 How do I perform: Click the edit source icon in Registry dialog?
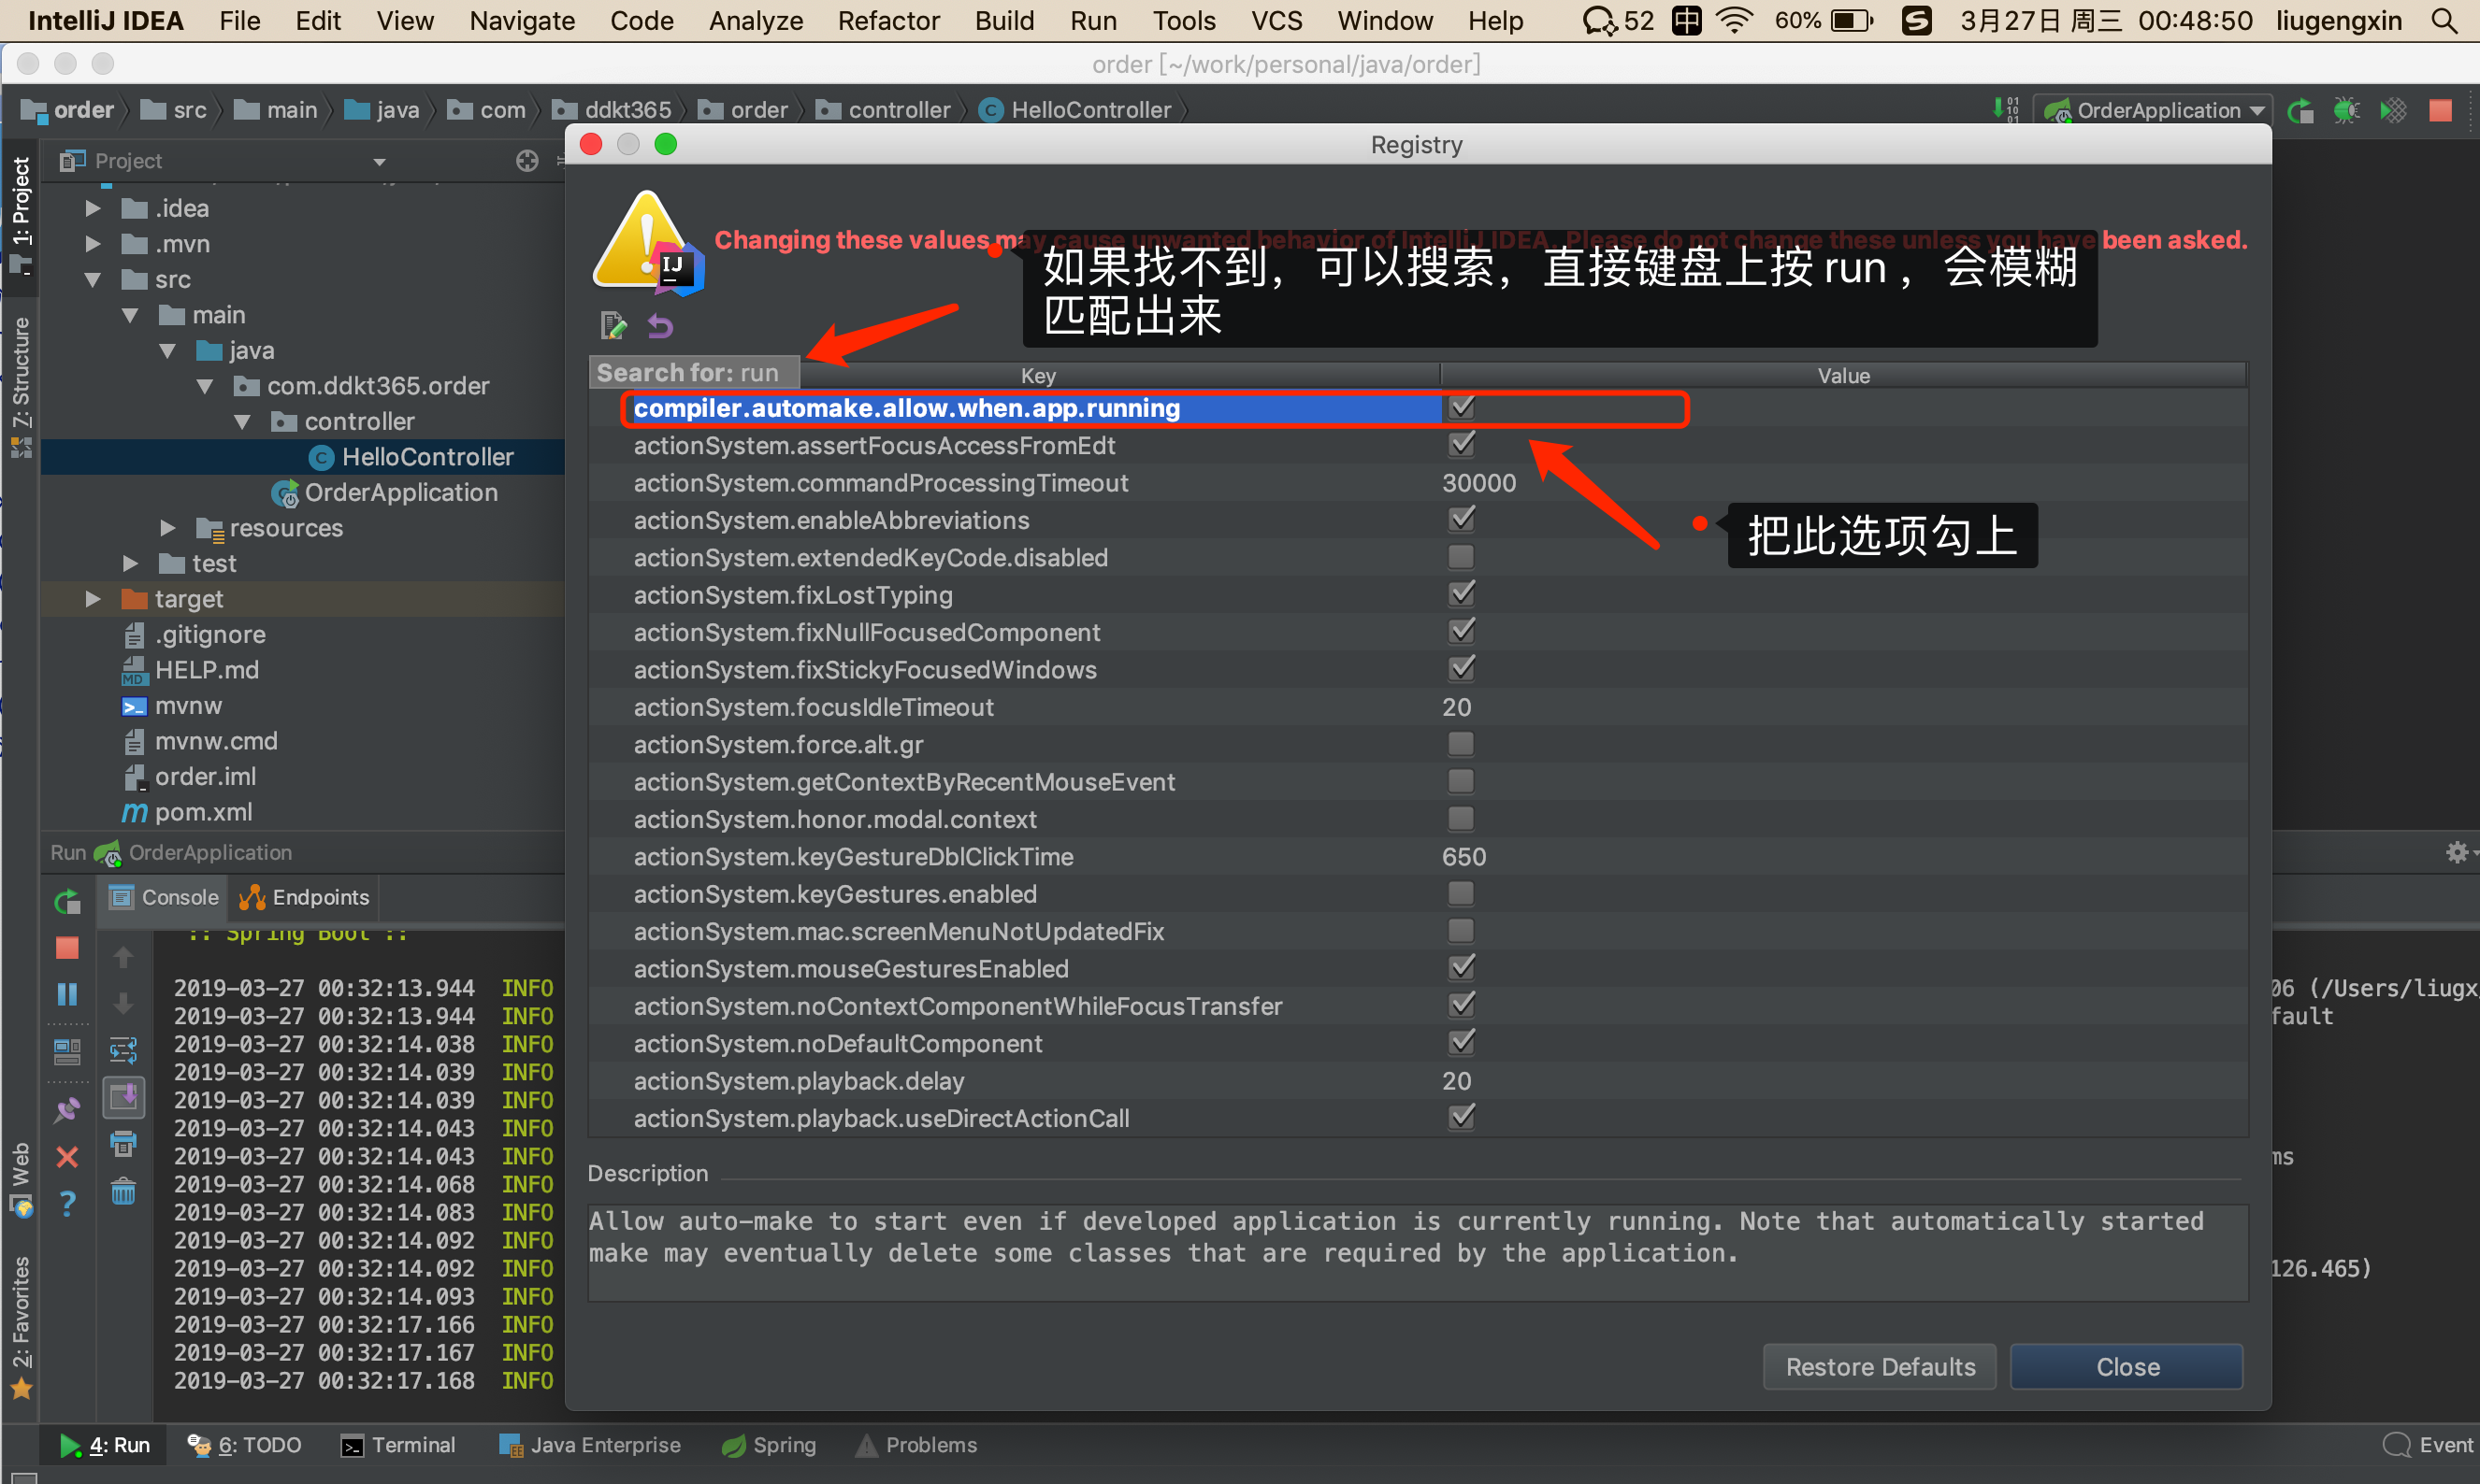[x=613, y=325]
